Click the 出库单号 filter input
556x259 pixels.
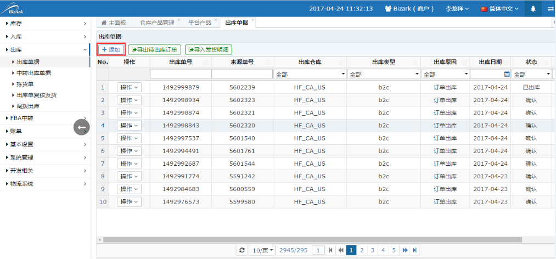(181, 75)
